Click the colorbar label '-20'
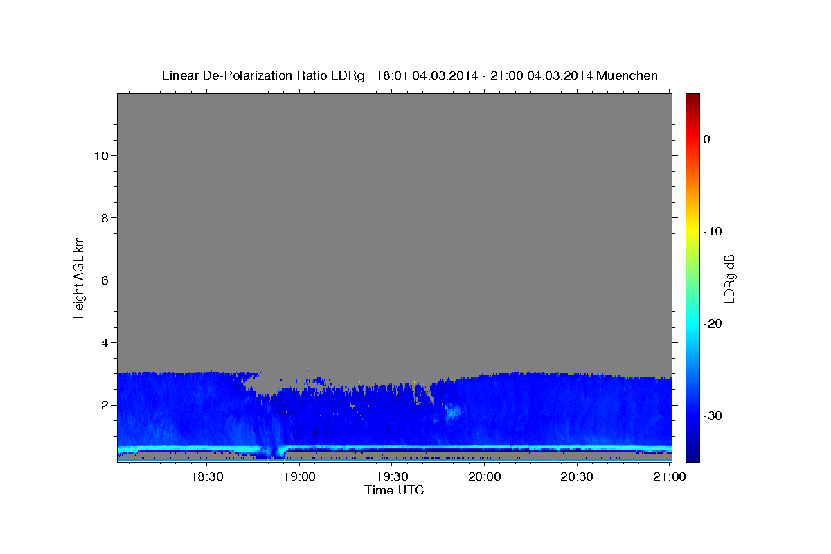Image resolution: width=831 pixels, height=554 pixels. click(x=713, y=323)
